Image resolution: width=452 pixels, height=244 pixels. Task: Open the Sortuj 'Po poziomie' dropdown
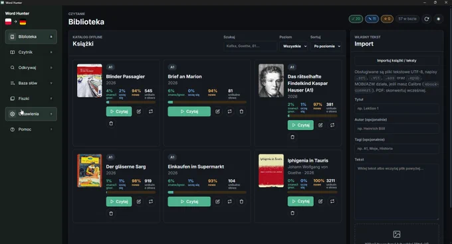(x=326, y=46)
